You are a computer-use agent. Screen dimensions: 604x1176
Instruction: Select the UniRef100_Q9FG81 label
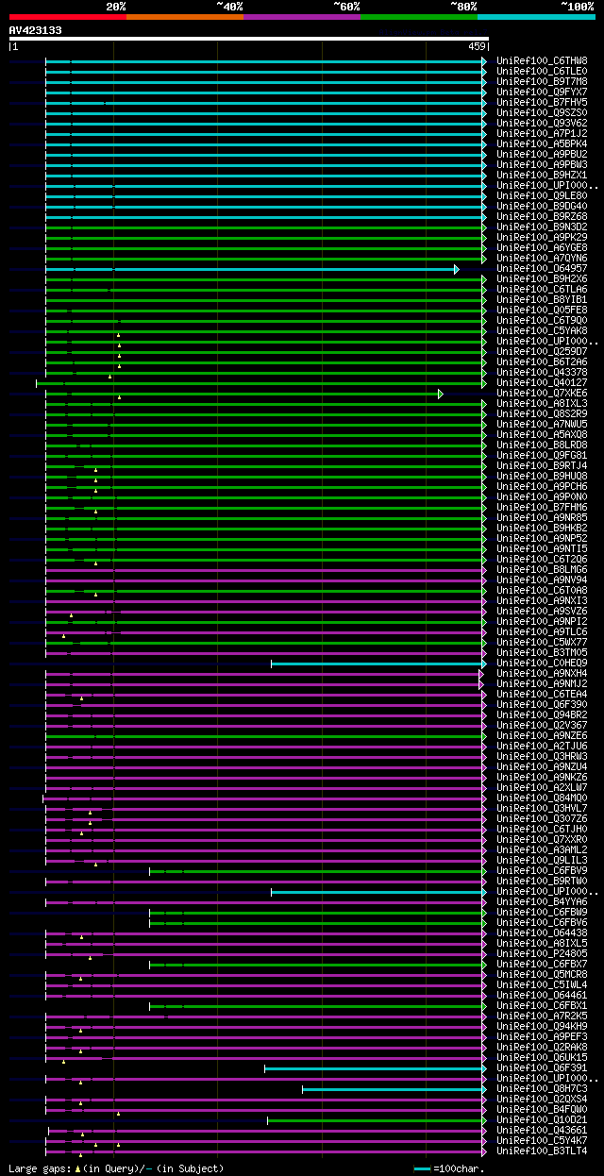point(542,455)
